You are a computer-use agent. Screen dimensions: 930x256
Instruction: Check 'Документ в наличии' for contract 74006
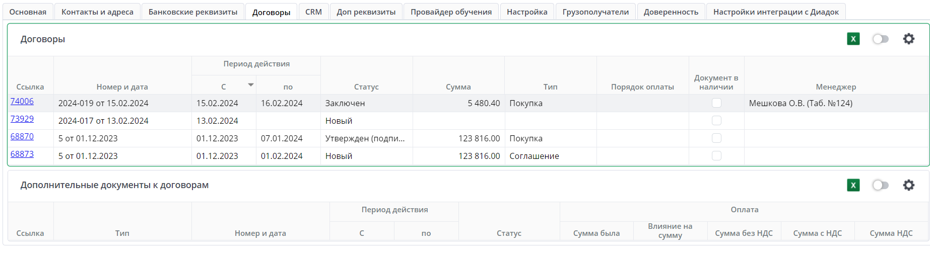point(716,103)
